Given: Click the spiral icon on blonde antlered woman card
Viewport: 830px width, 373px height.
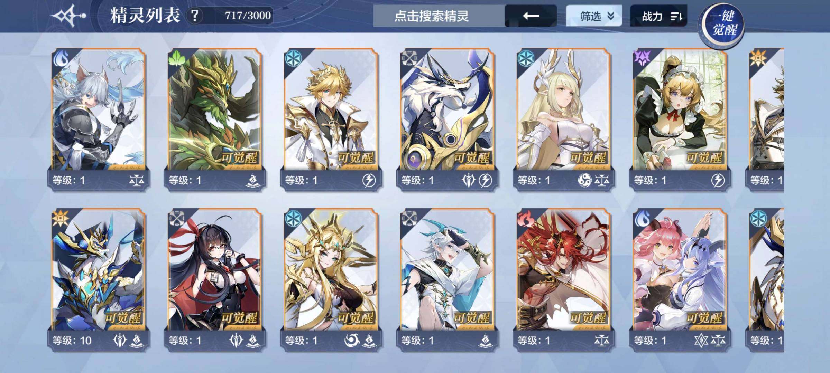Looking at the screenshot, I should (x=584, y=180).
